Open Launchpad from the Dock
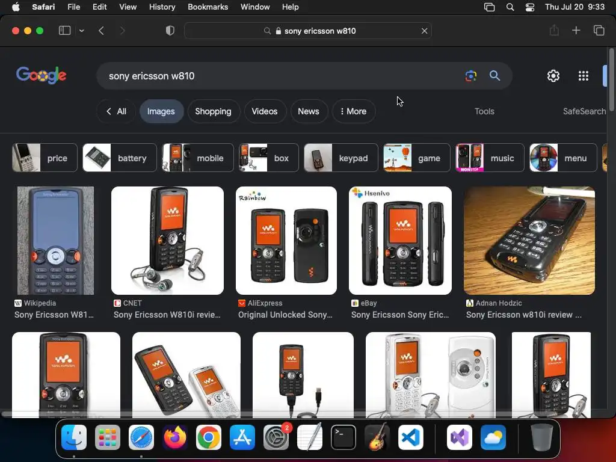 (108, 437)
